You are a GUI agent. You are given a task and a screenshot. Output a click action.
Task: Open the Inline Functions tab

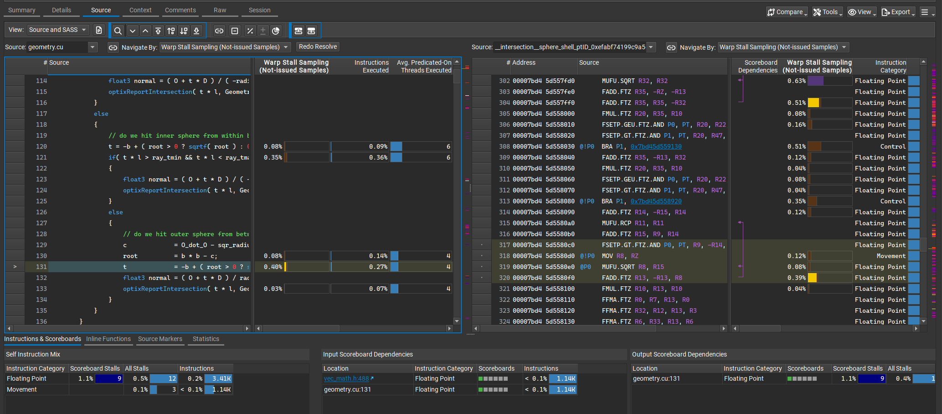[x=108, y=339]
